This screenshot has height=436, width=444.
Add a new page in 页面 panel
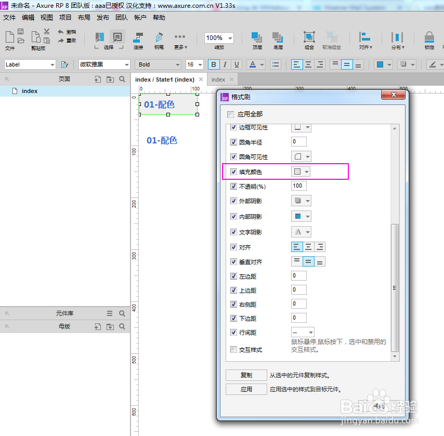[x=98, y=80]
